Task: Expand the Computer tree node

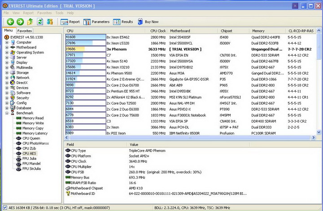Action: point(7,42)
